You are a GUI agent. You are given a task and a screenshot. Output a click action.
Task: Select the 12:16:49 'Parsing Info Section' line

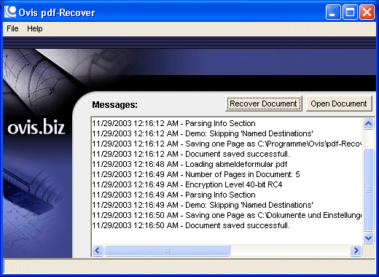(173, 195)
